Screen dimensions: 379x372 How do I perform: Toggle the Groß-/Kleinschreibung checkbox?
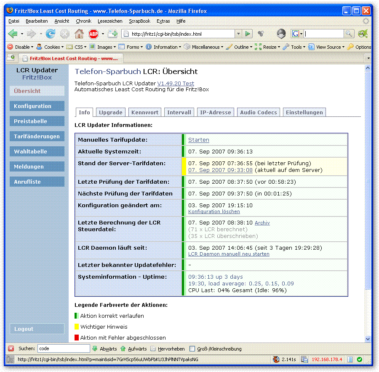[x=192, y=348]
